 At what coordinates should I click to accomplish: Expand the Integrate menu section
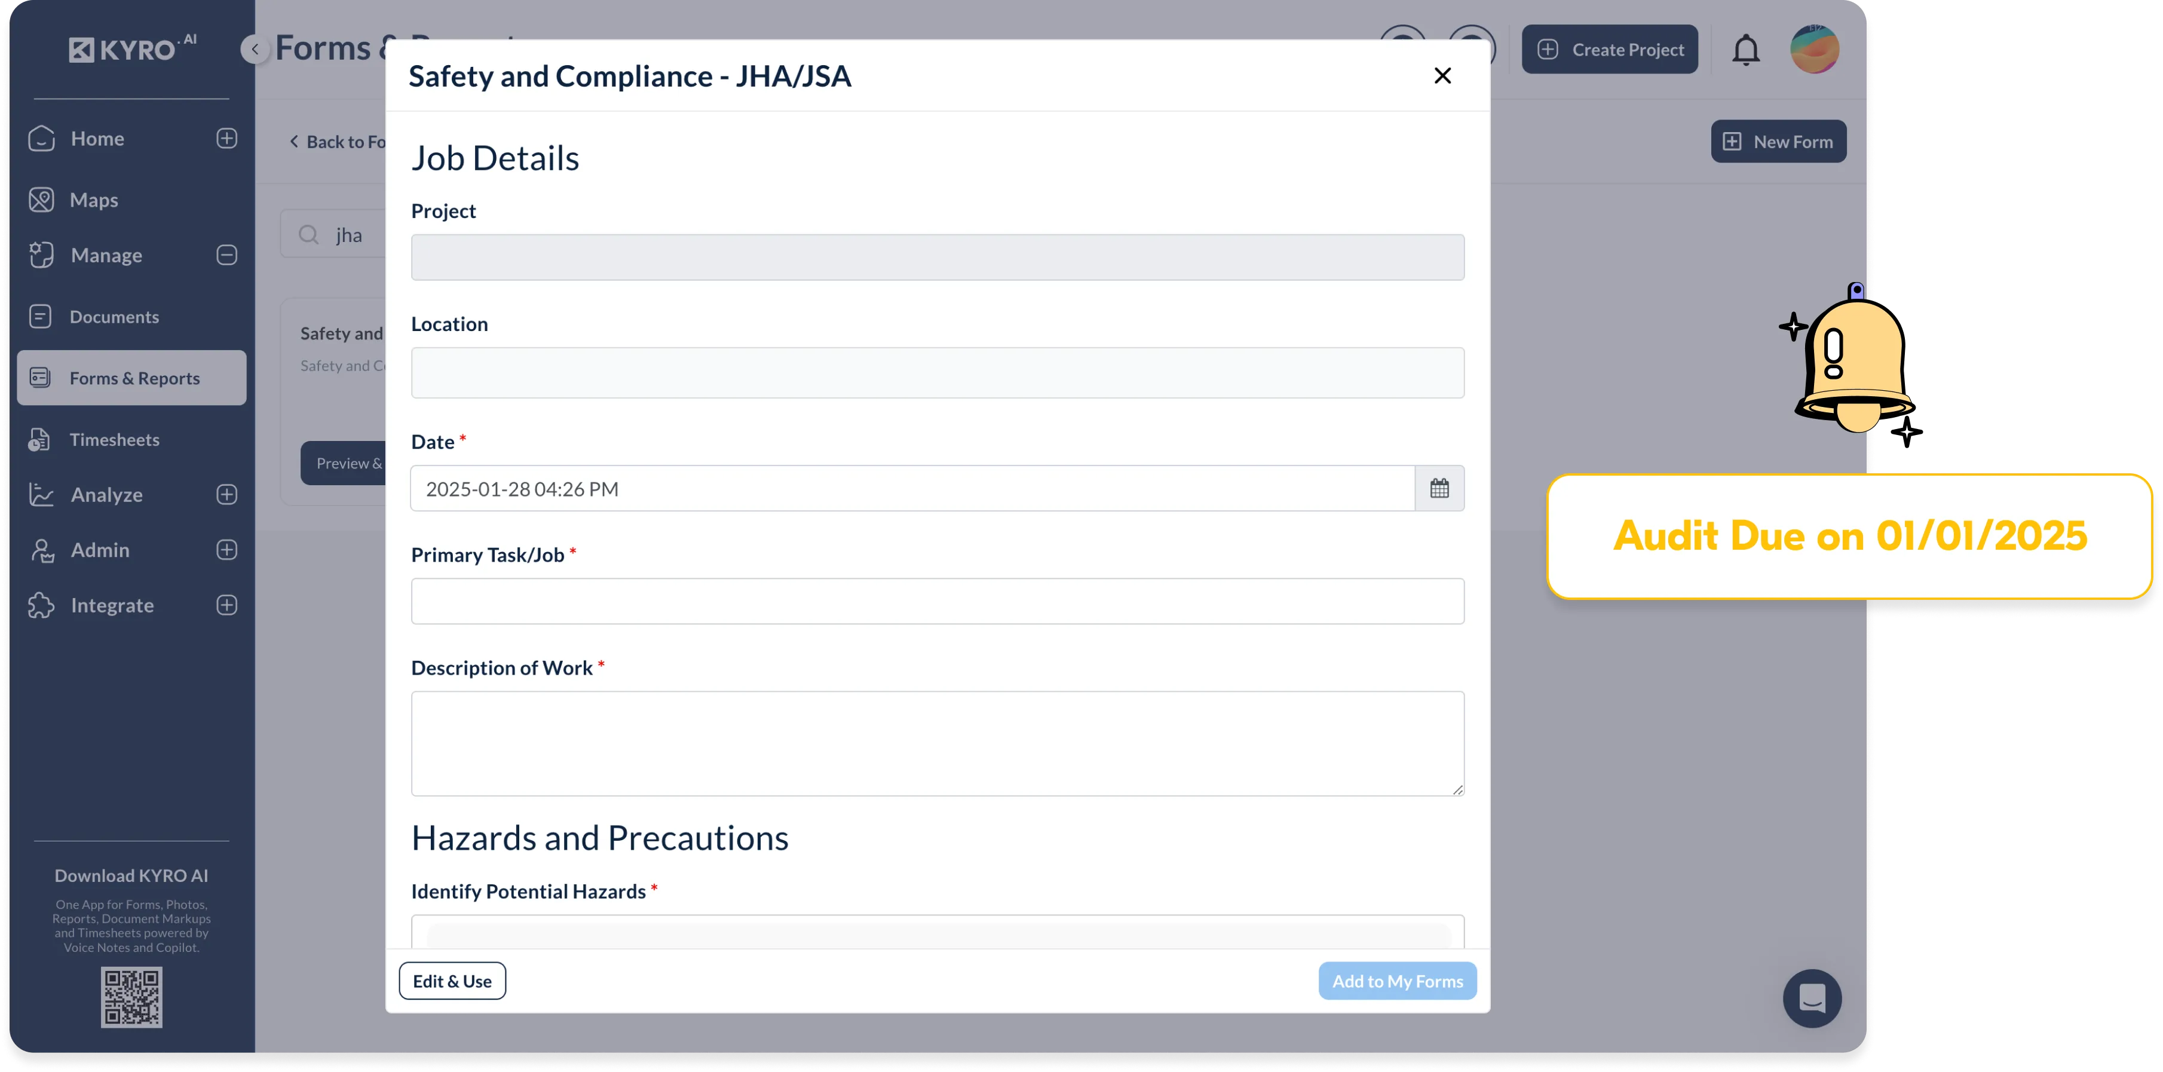(226, 605)
